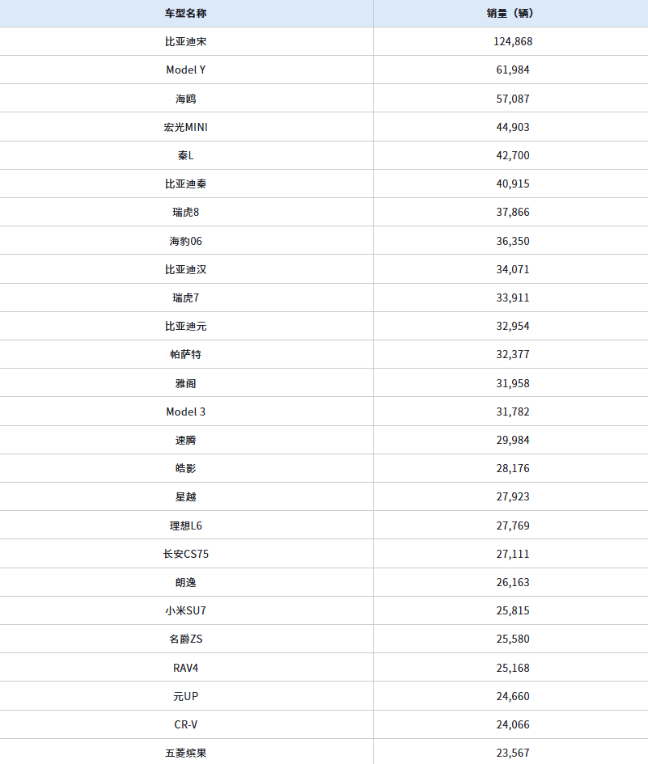Click the 车型名称 column header
Screen dimensions: 648x764
click(x=186, y=13)
